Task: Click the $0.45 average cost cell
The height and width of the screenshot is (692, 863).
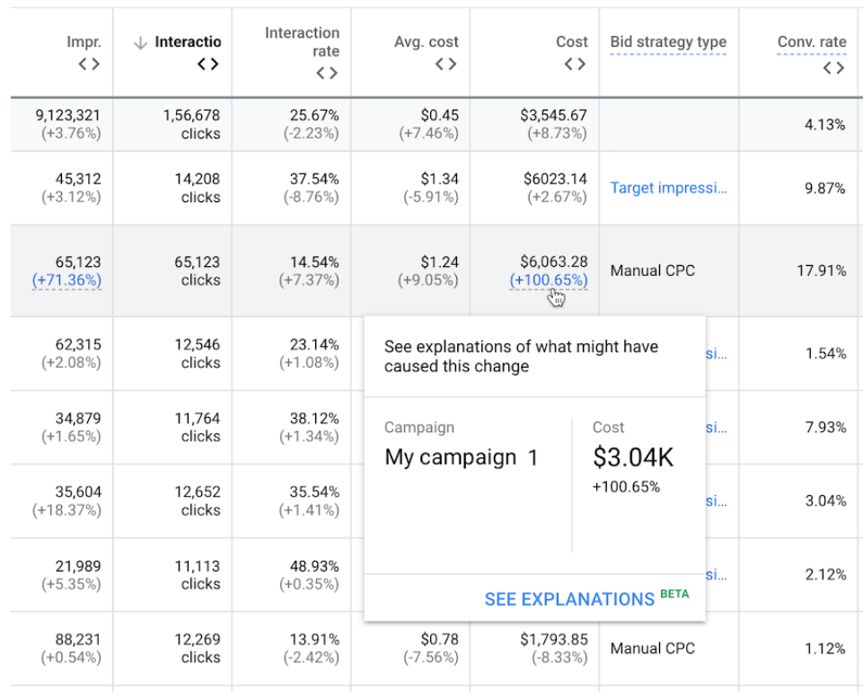Action: (x=440, y=115)
